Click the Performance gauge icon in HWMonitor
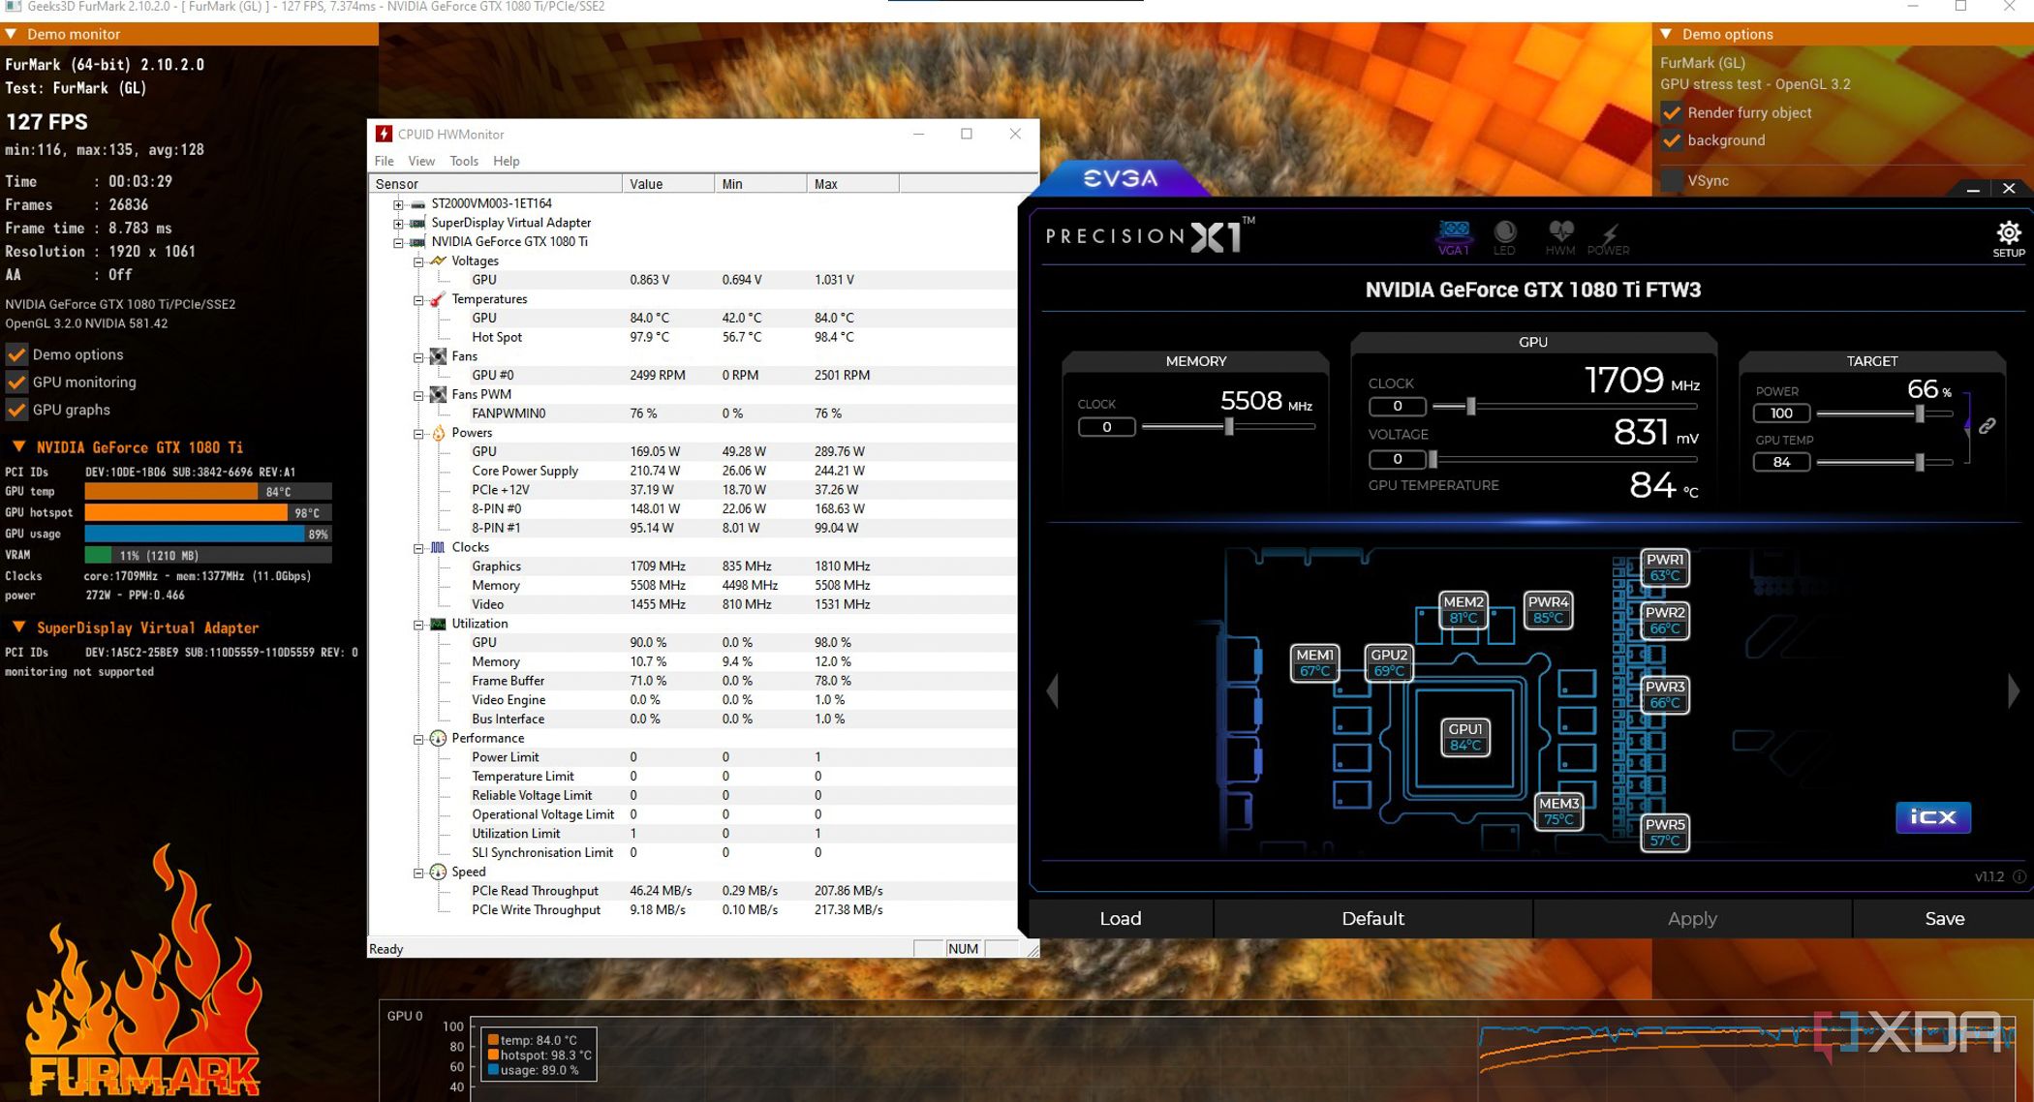The height and width of the screenshot is (1102, 2034). point(438,738)
